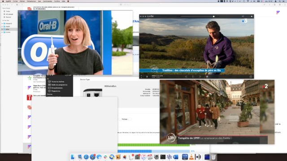Open Microsoft Word from the Dock
This screenshot has height=161, width=287.
click(176, 157)
